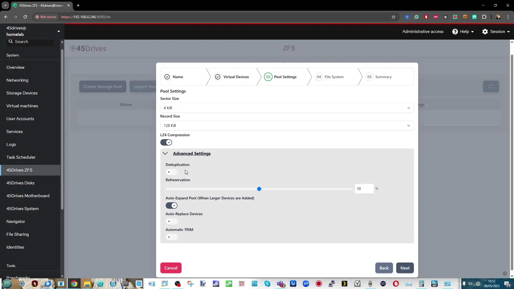The width and height of the screenshot is (514, 289).
Task: Open the Chrome profile avatar
Action: pyautogui.click(x=498, y=17)
